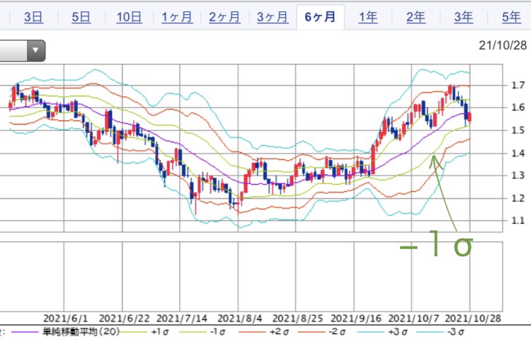This screenshot has width=531, height=344.
Task: Click the -3σ legend entry
Action: (x=456, y=332)
